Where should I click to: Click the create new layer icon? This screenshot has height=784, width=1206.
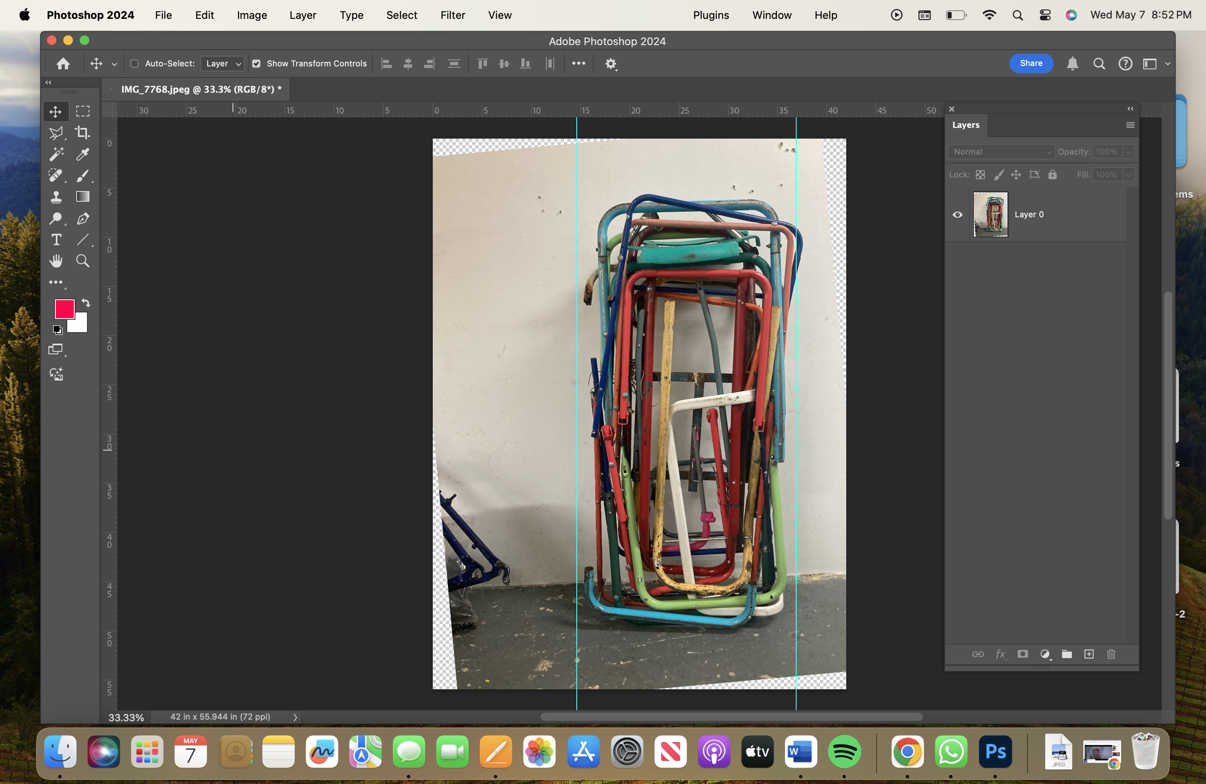[x=1088, y=654]
